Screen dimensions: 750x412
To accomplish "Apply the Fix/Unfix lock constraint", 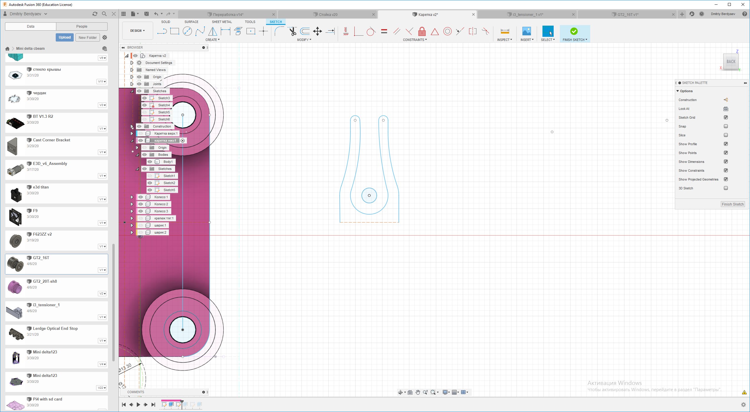I will point(422,31).
